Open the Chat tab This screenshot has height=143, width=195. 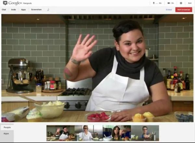(x=4, y=10)
